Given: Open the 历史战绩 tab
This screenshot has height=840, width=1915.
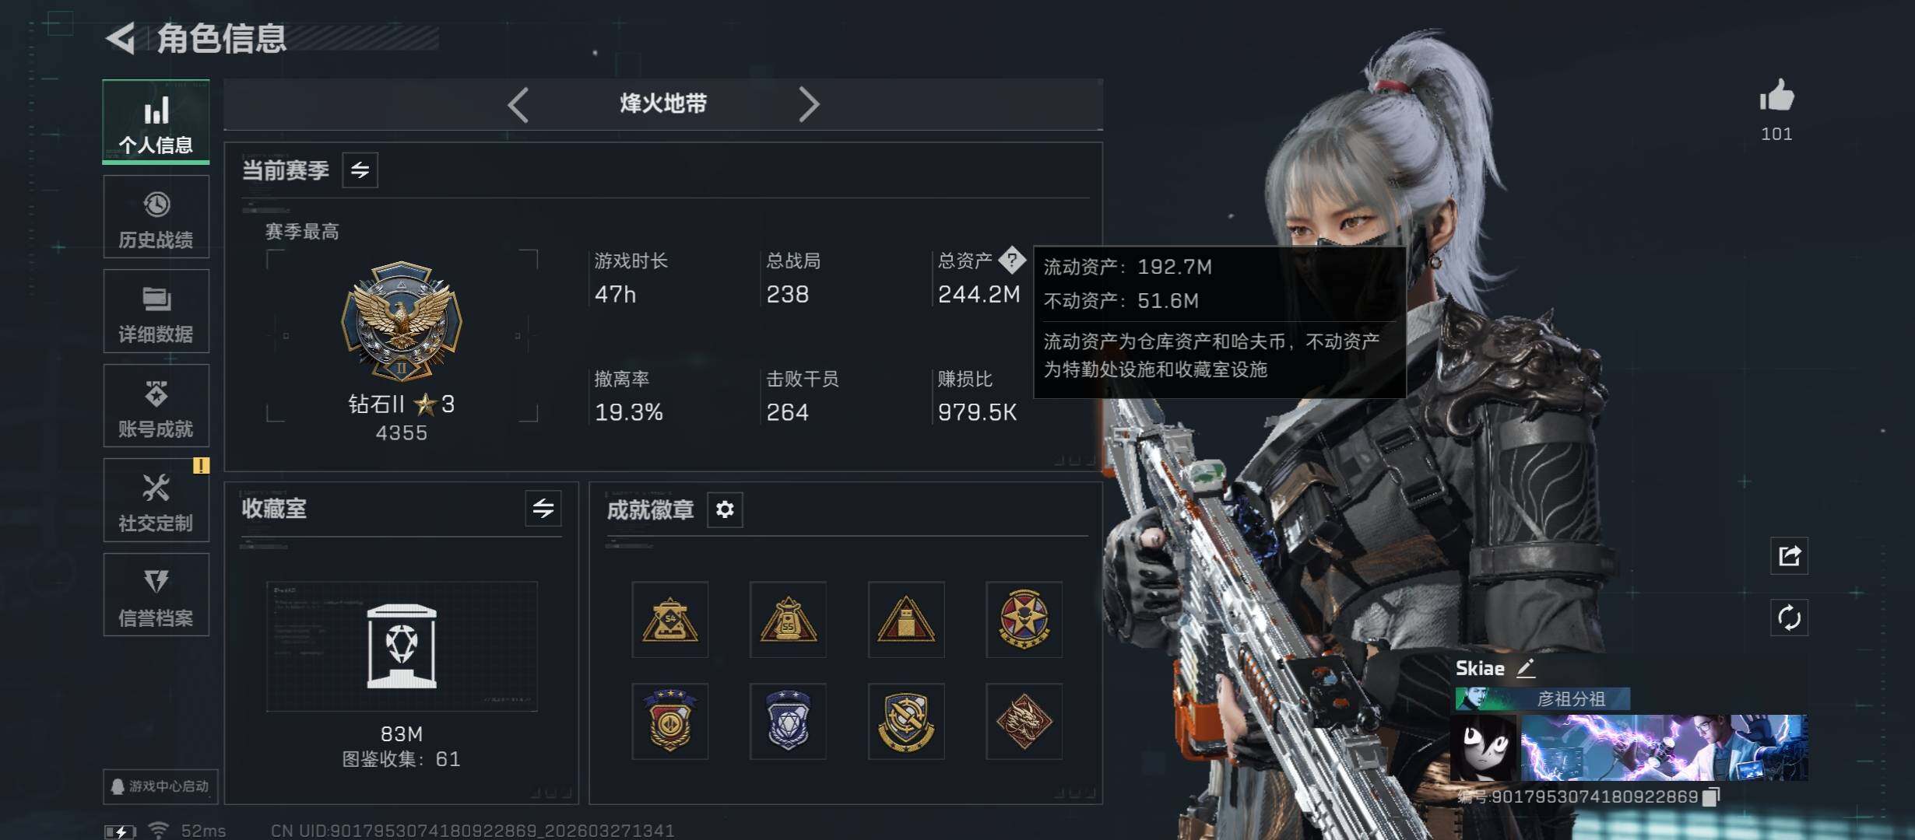Looking at the screenshot, I should (156, 217).
